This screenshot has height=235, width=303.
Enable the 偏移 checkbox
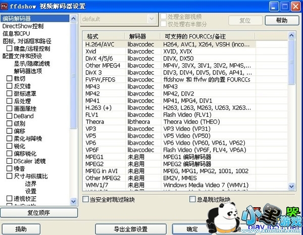(x=10, y=131)
